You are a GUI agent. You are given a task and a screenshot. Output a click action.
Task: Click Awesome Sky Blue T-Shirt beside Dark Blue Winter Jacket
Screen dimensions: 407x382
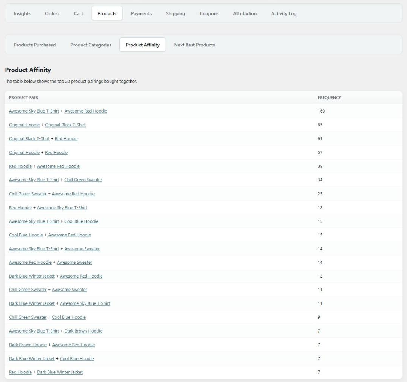85,303
